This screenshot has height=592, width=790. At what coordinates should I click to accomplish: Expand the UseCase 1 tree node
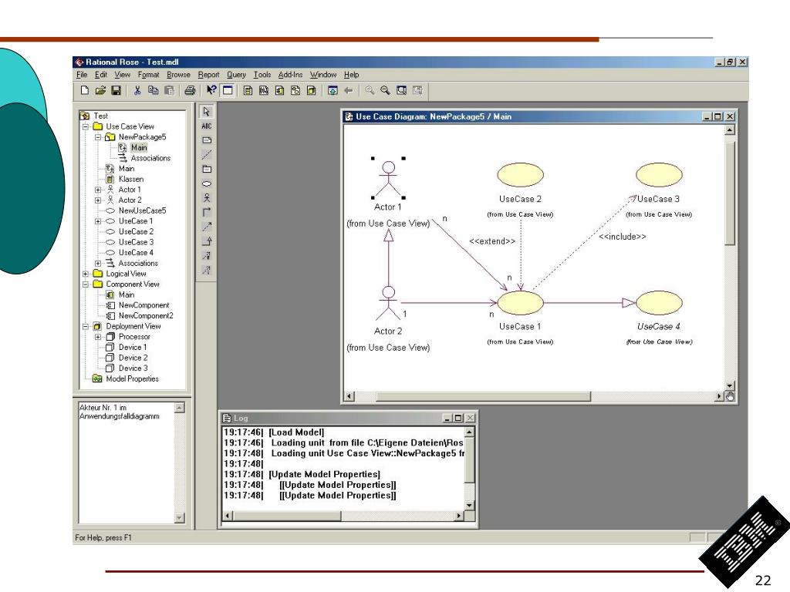pyautogui.click(x=98, y=221)
